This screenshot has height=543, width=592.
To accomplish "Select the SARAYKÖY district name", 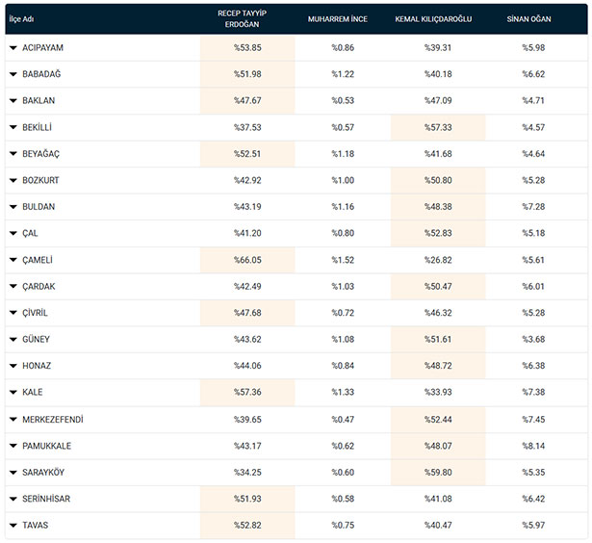I will pyautogui.click(x=43, y=473).
